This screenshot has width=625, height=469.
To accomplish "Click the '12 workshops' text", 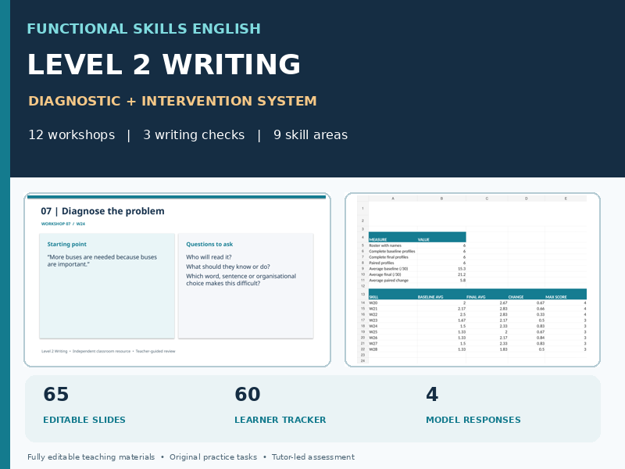I will click(71, 134).
